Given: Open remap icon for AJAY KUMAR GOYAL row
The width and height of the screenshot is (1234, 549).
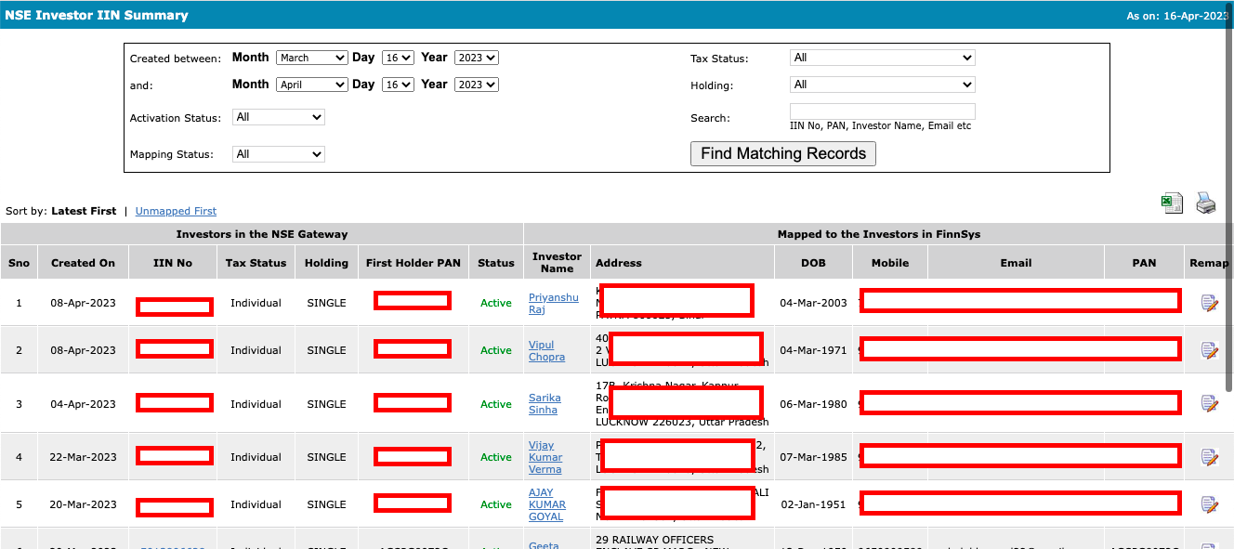Looking at the screenshot, I should (1209, 504).
